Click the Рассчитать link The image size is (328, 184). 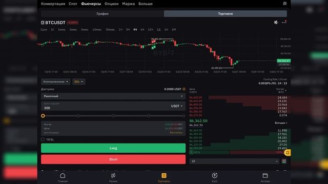click(176, 133)
